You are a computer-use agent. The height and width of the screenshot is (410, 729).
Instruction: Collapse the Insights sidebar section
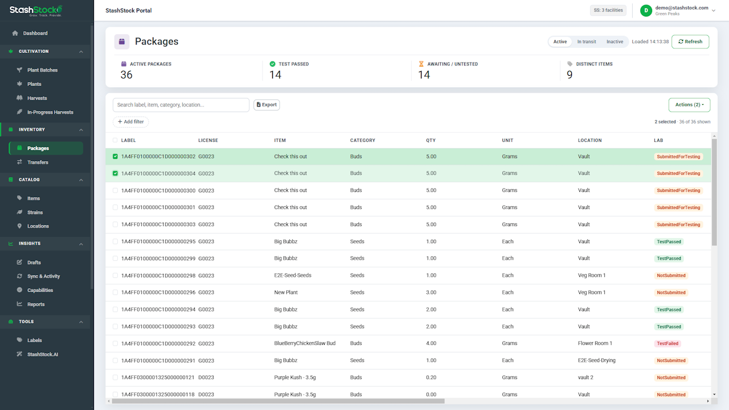tap(81, 244)
